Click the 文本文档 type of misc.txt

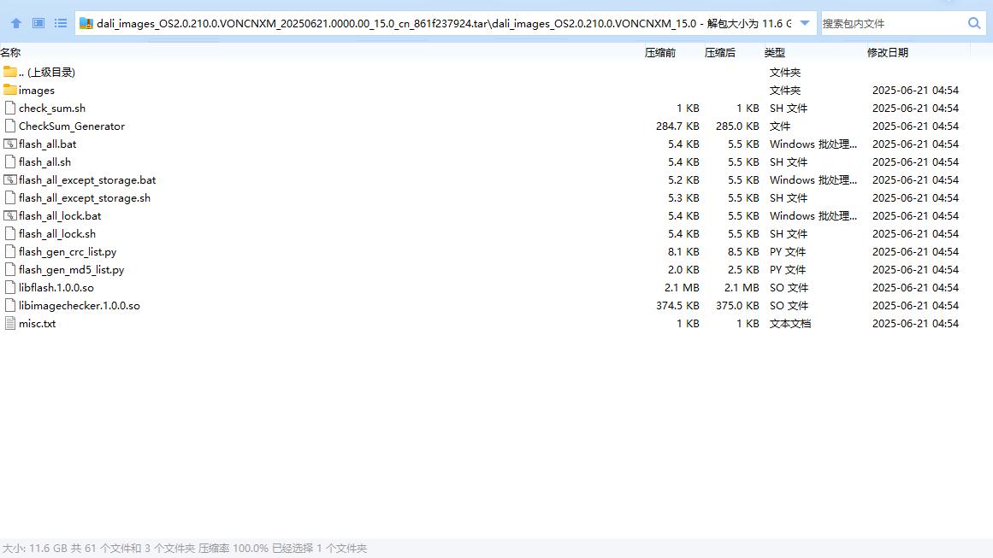(790, 323)
